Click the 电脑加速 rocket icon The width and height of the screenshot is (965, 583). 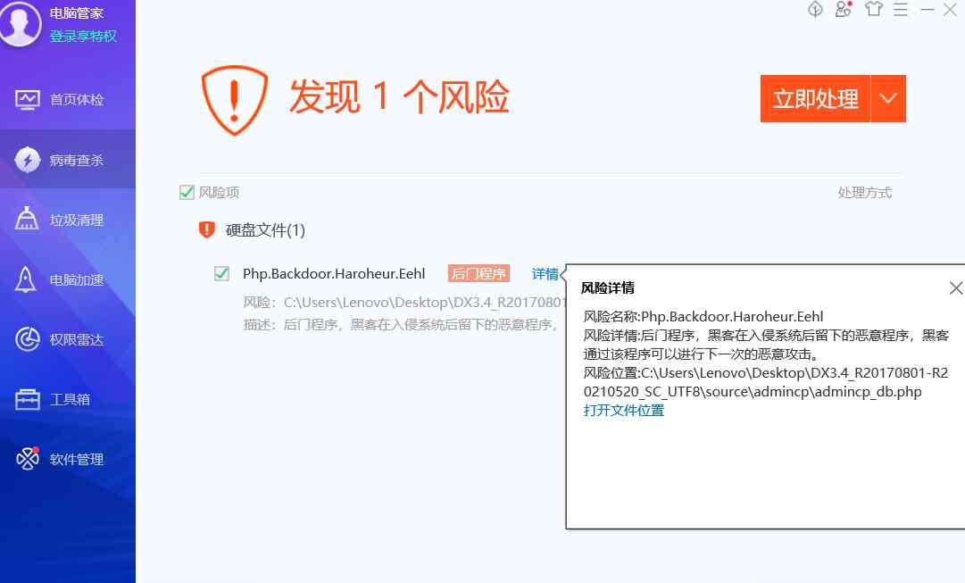coord(25,279)
